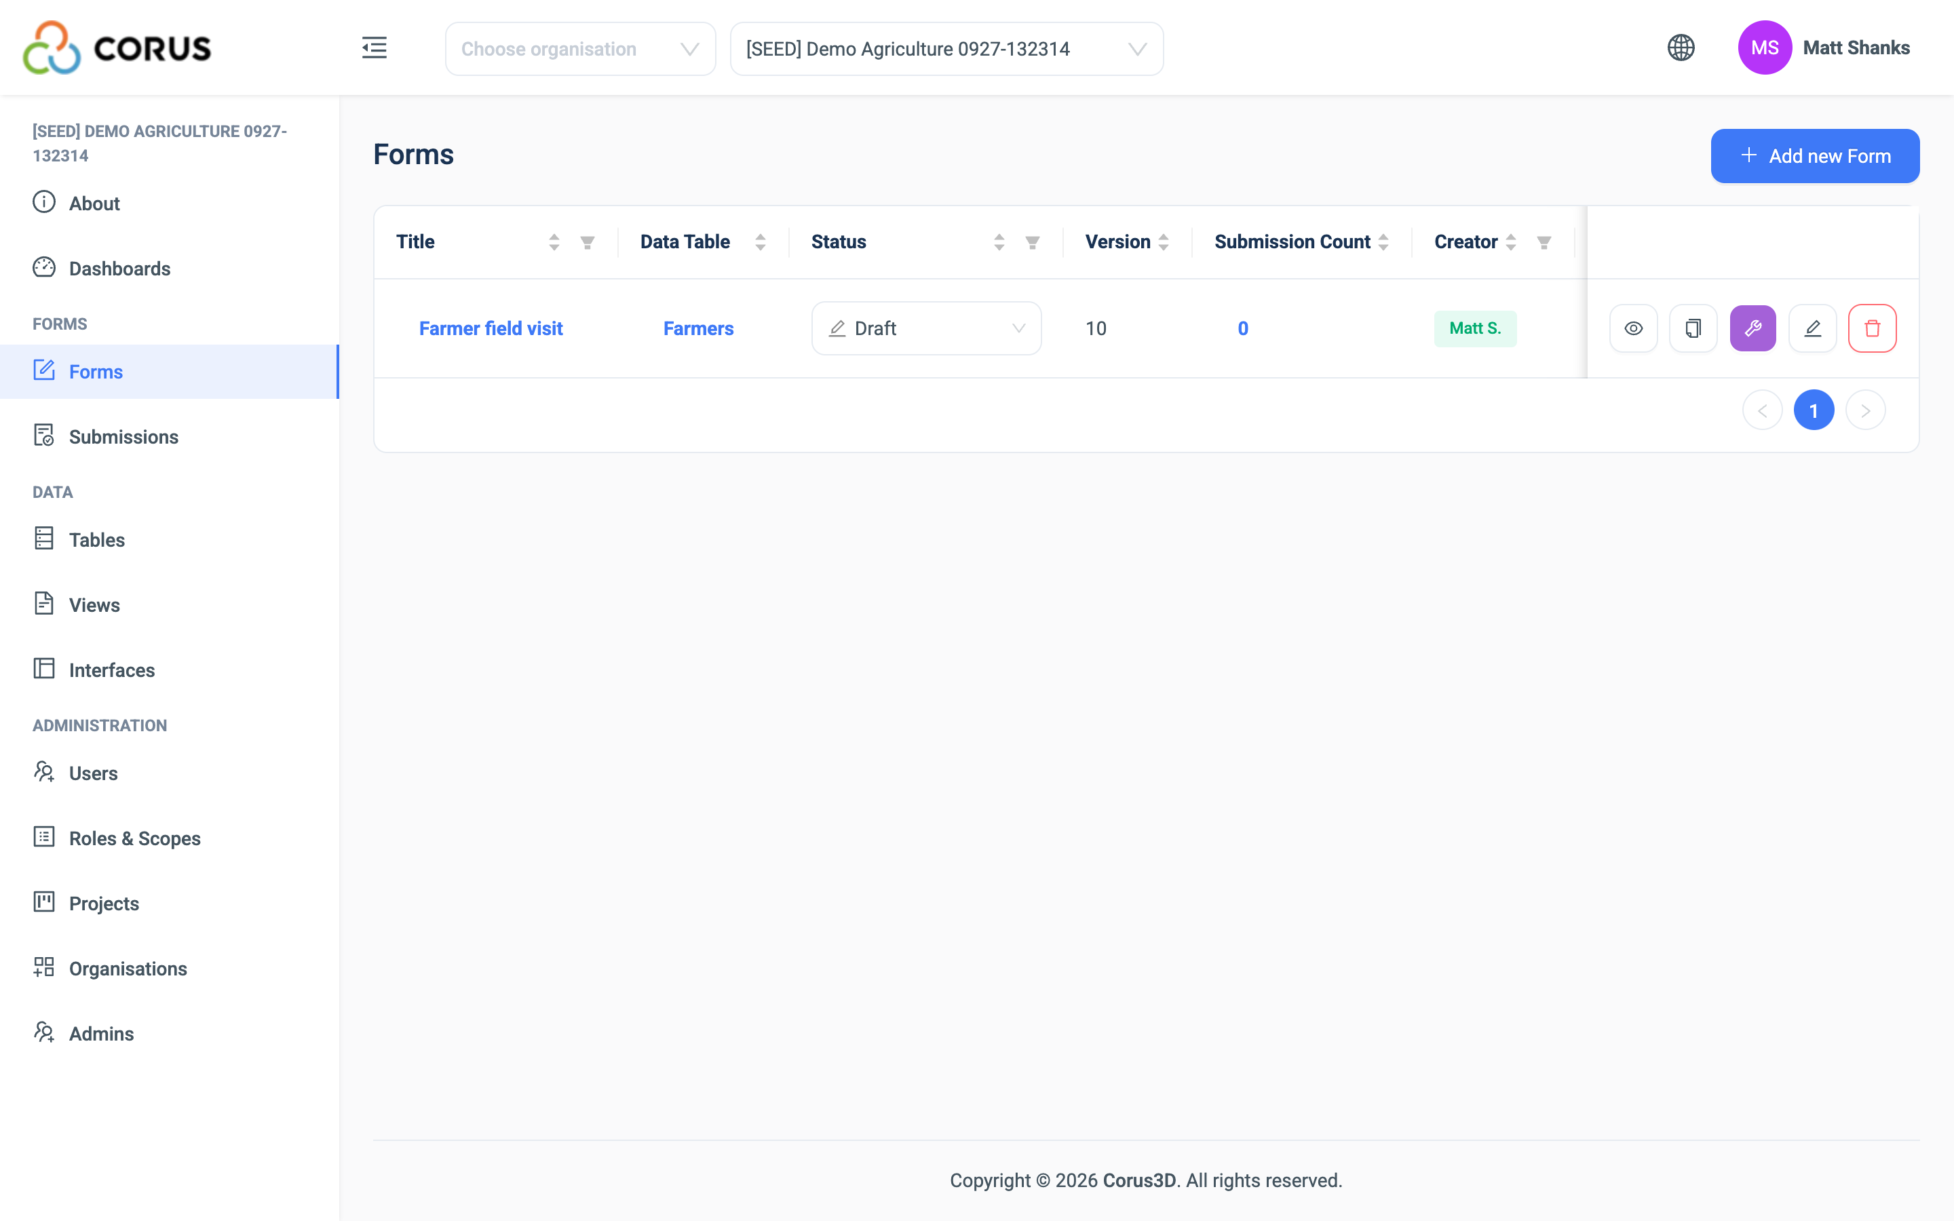The width and height of the screenshot is (1954, 1221).
Task: Open Views in the sidebar
Action: [170, 605]
